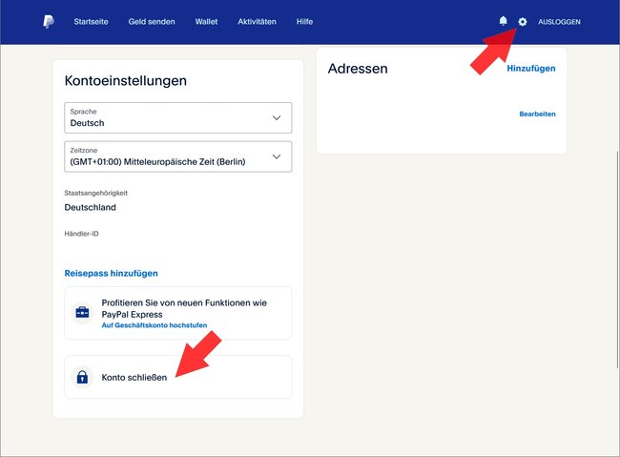Click the Kontoeinstellungen heading
Screen dimensions: 620x457
point(126,81)
